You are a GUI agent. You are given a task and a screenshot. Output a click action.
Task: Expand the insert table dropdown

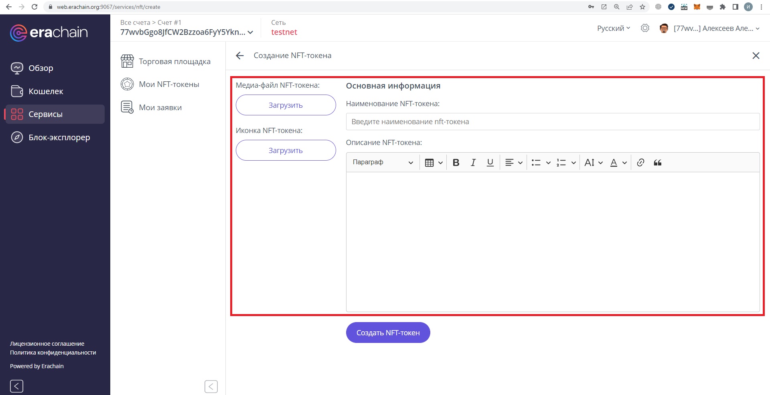click(434, 163)
